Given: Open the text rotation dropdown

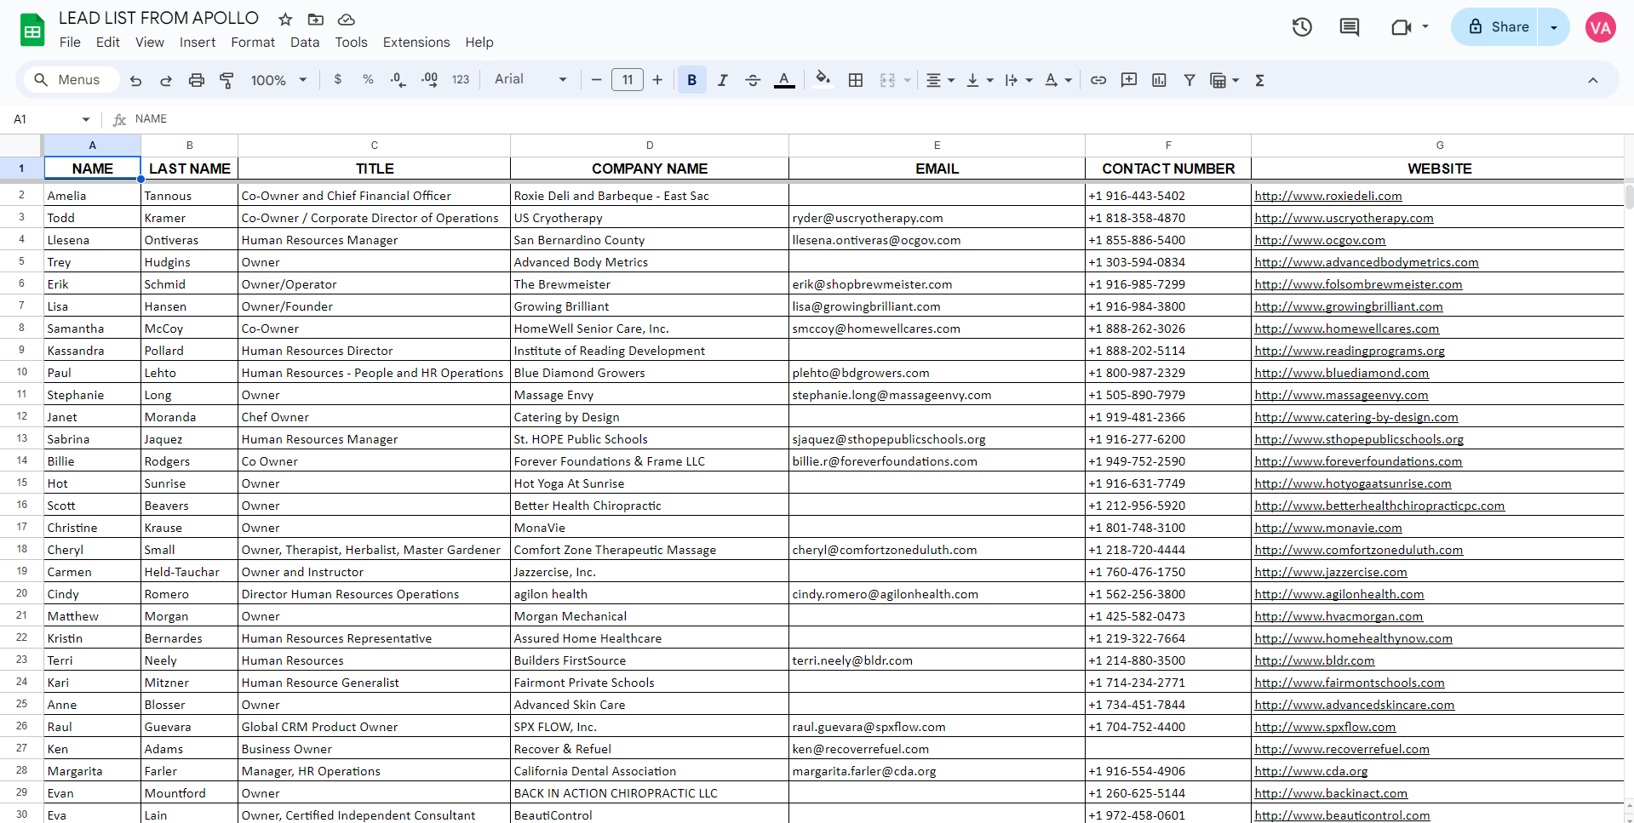Looking at the screenshot, I should pyautogui.click(x=1058, y=80).
